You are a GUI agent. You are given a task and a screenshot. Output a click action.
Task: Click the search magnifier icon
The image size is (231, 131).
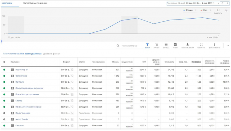click(x=118, y=46)
